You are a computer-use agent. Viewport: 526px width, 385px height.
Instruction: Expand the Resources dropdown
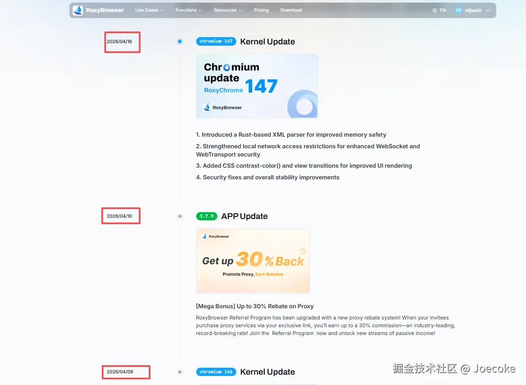[x=228, y=10]
